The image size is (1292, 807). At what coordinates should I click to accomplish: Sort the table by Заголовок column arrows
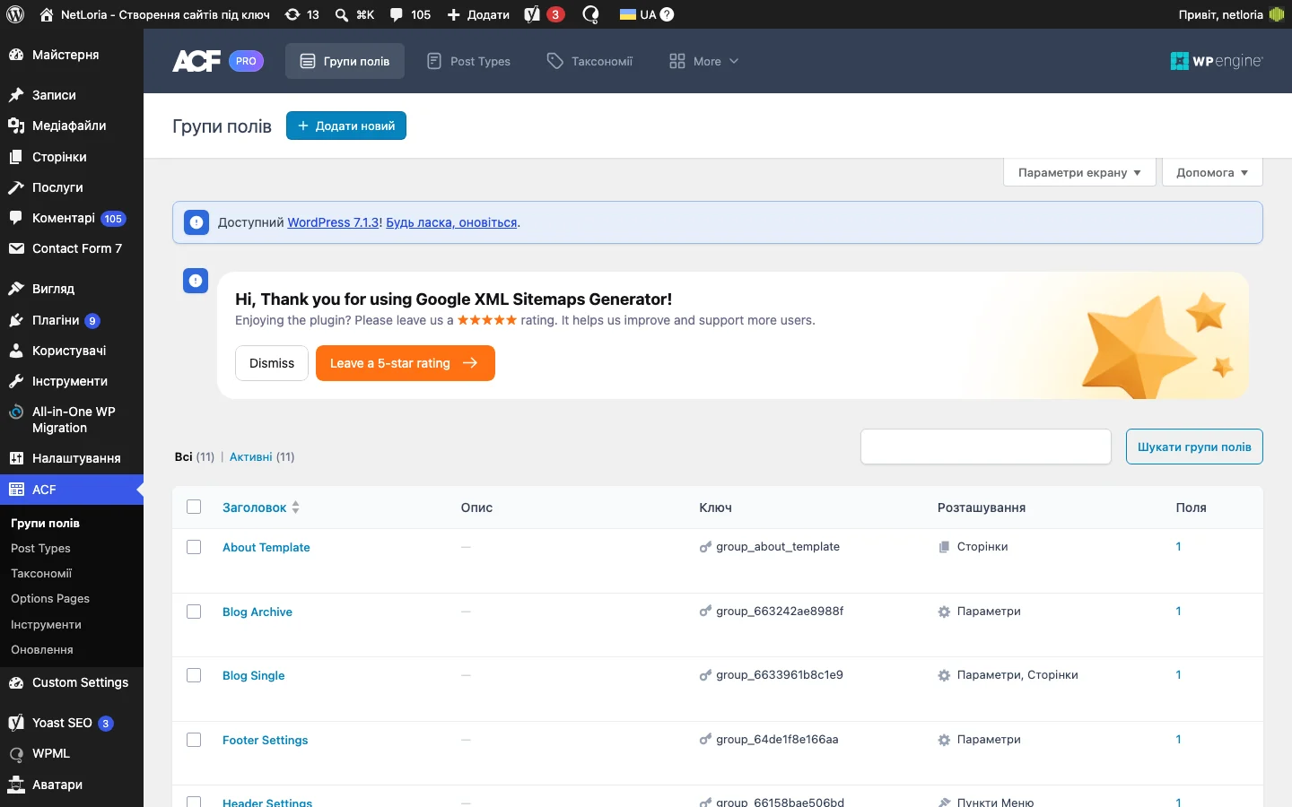point(295,508)
